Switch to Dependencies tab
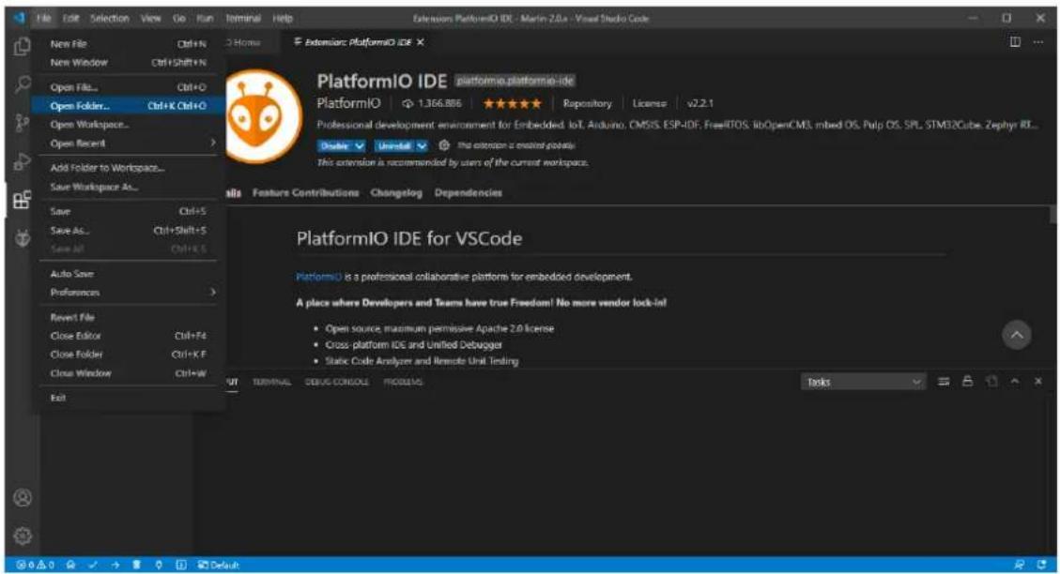The image size is (1060, 574). click(x=468, y=192)
